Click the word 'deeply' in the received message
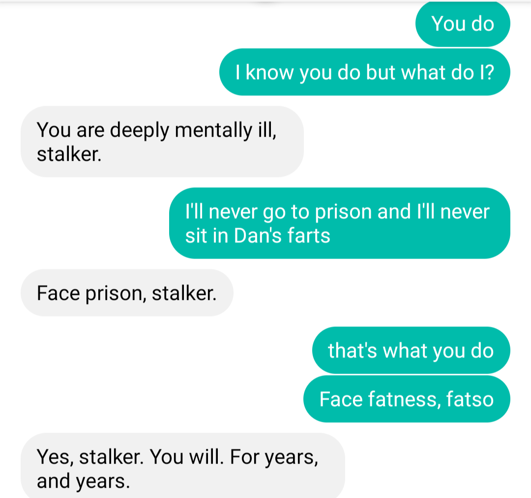Screen dimensions: 531x498 tap(139, 130)
